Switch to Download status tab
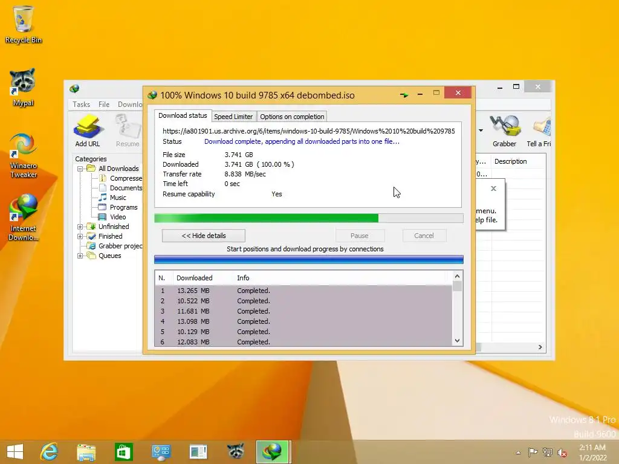 pyautogui.click(x=183, y=115)
